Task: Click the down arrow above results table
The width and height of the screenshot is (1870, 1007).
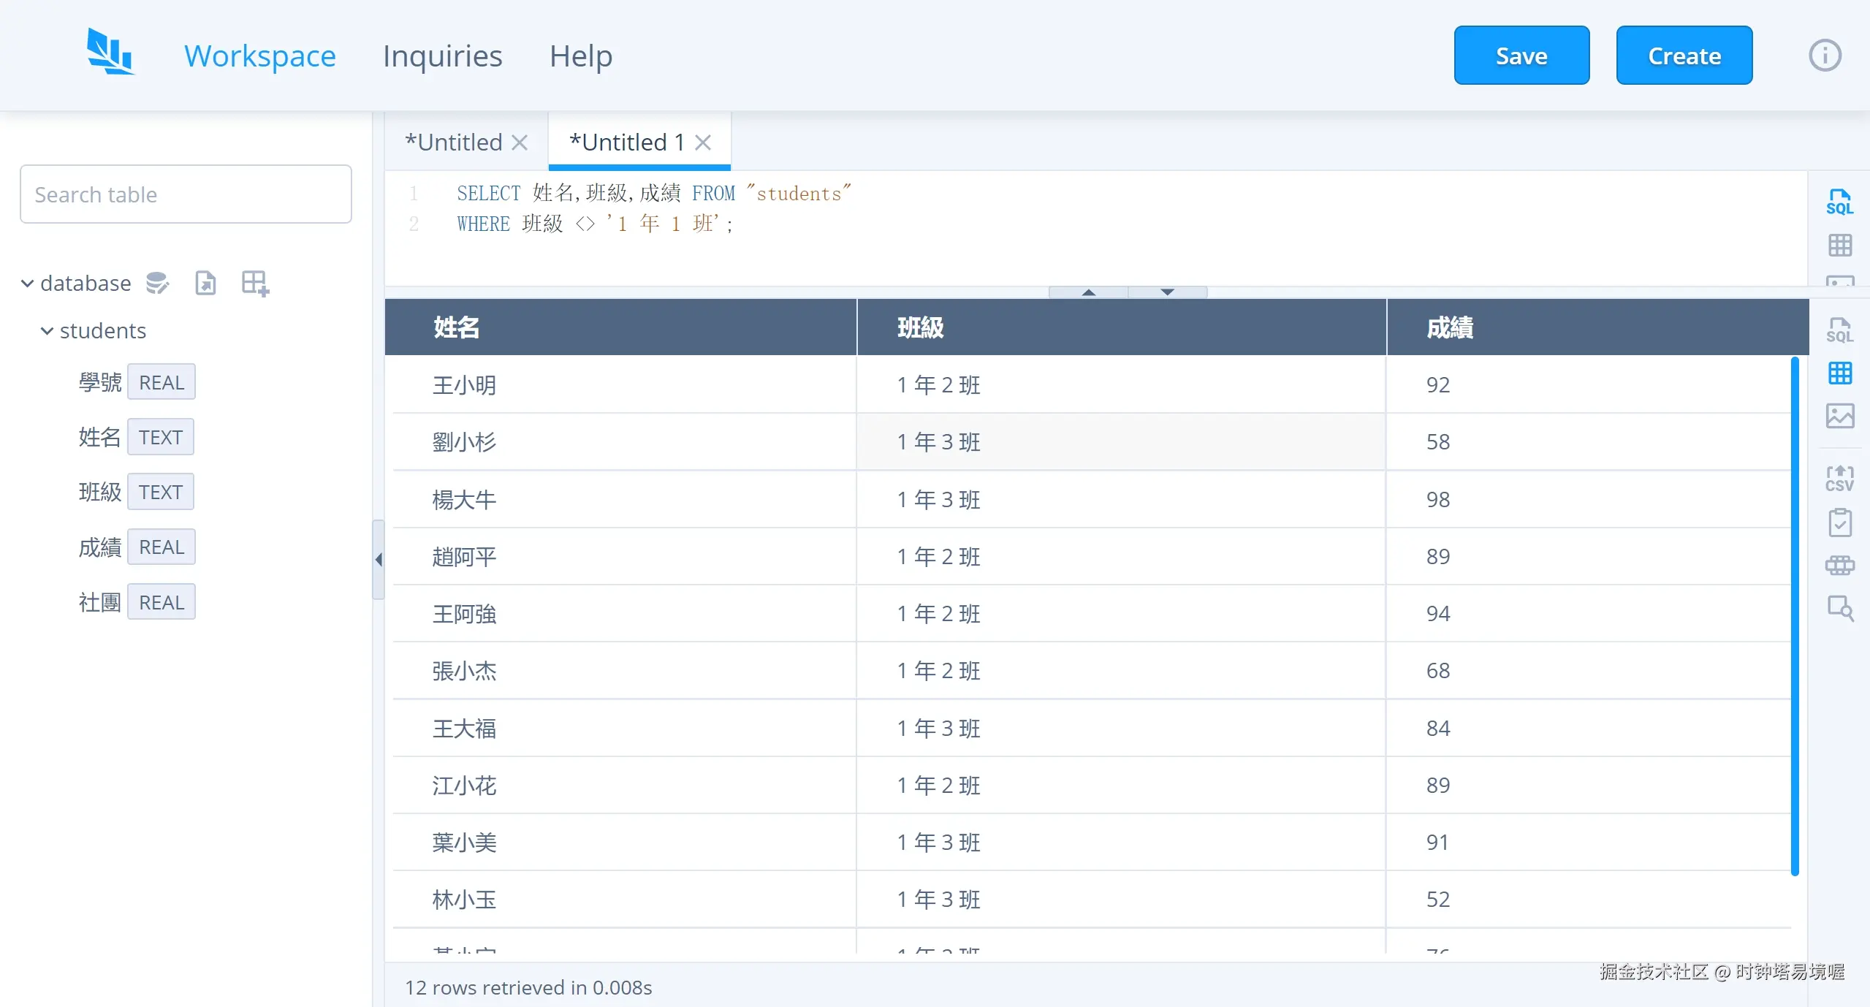Action: (x=1166, y=291)
